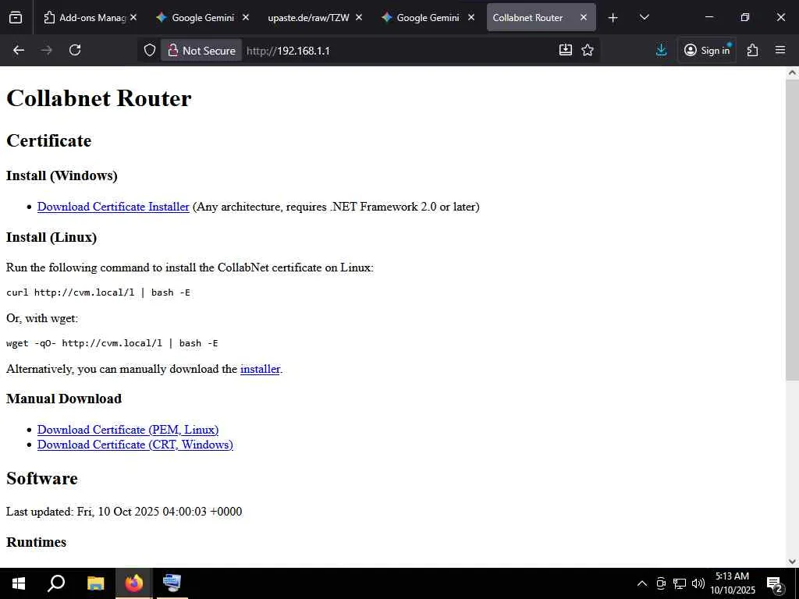The height and width of the screenshot is (599, 799).
Task: Open network status tray icon
Action: pos(680,583)
